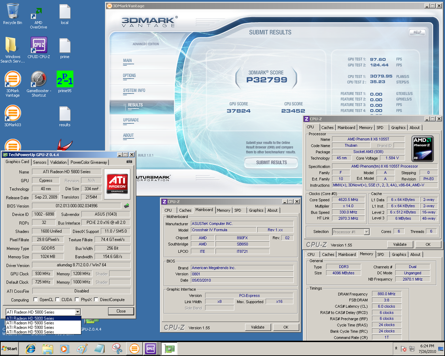Open Internet Explorer from the taskbar
This screenshot has height=356, width=445.
coord(31,349)
